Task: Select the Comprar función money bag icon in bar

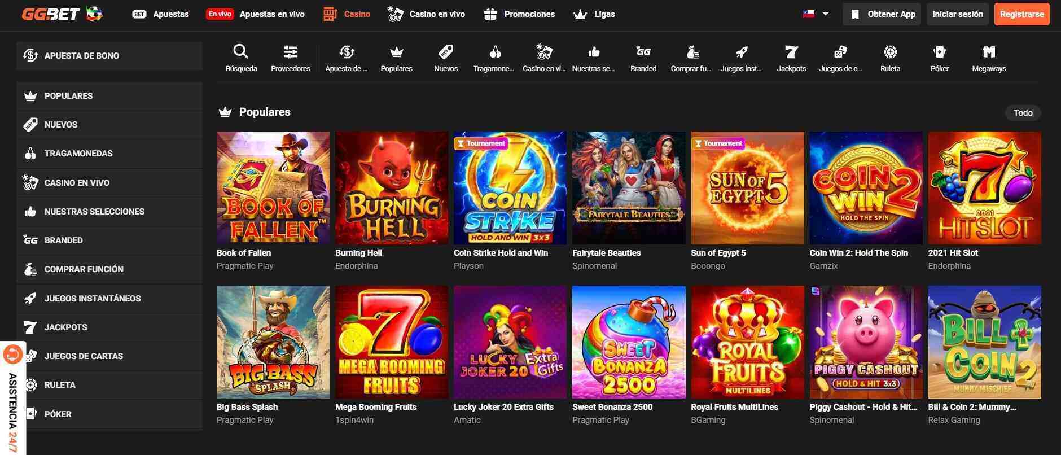Action: point(692,52)
